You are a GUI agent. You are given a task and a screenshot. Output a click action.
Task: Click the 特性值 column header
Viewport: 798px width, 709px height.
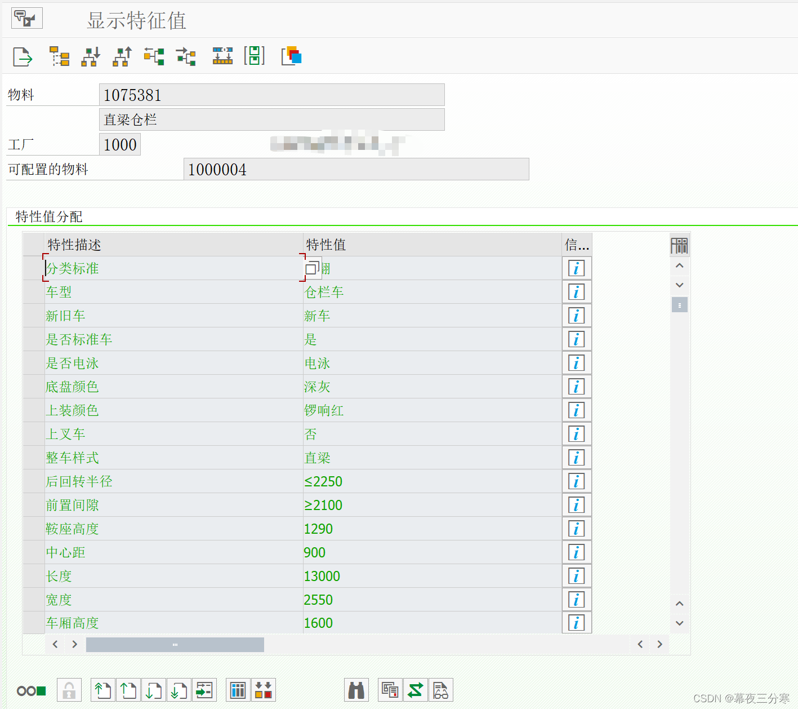tap(433, 245)
